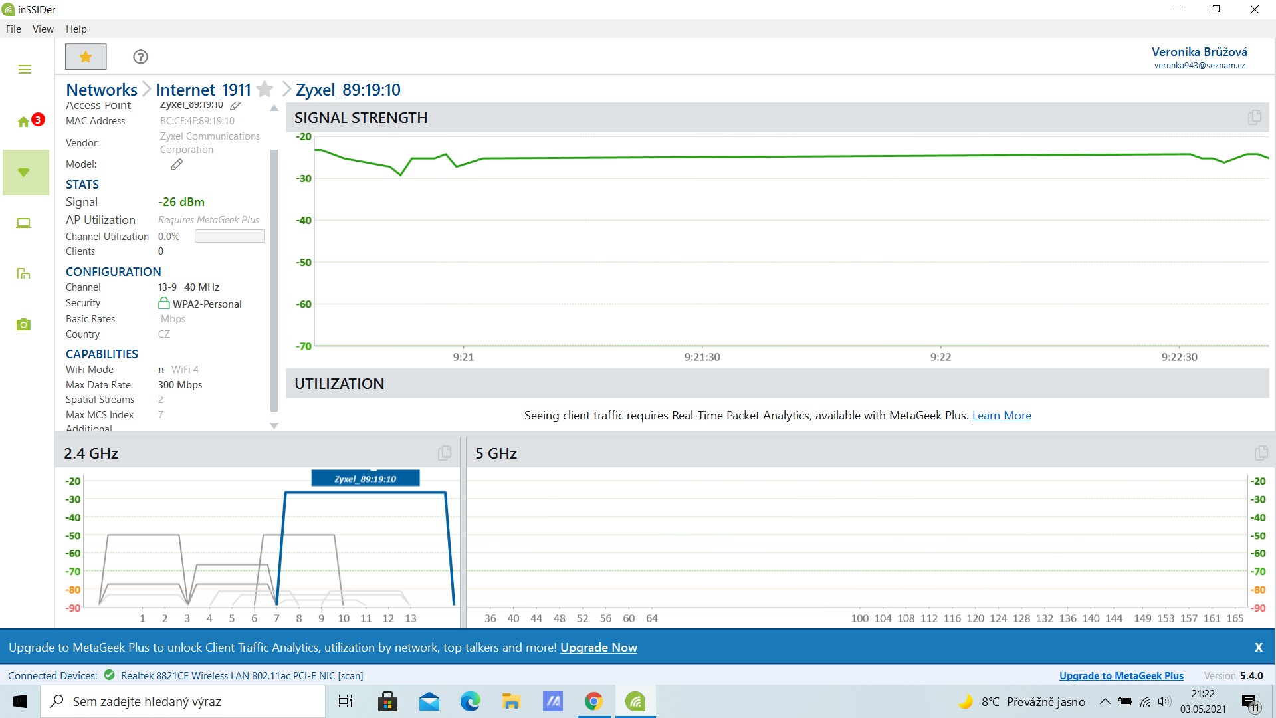Click the camera snapshot sidebar icon
1276x718 pixels.
[24, 324]
